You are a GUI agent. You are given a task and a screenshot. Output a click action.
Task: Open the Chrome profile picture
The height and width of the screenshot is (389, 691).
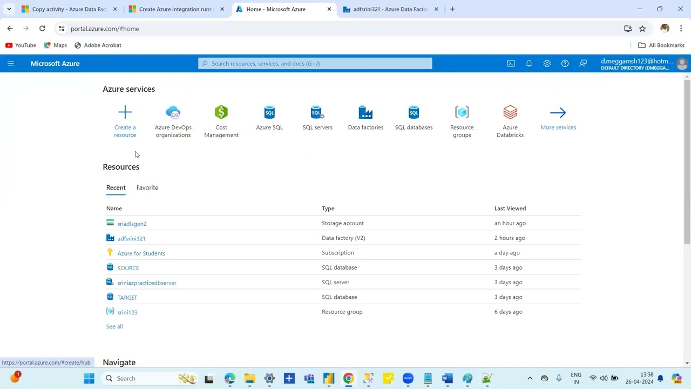click(665, 29)
